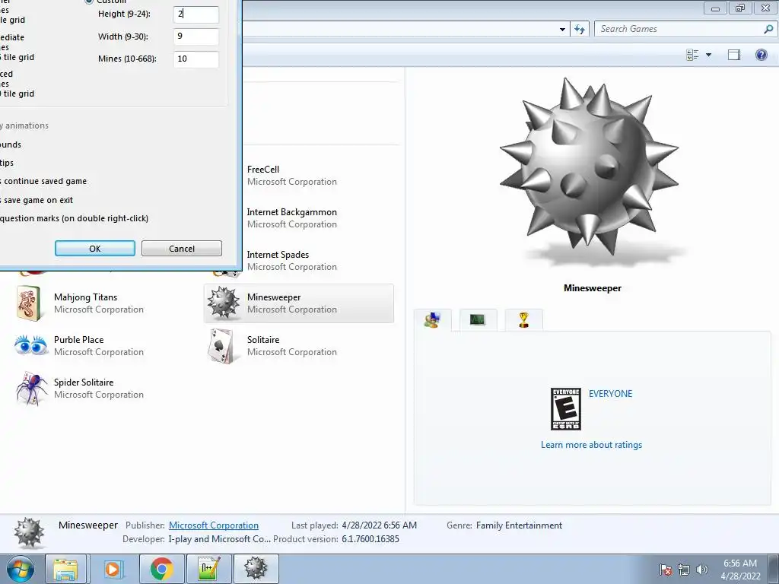Open the Notepad++ taskbar icon
The height and width of the screenshot is (584, 779).
[208, 569]
